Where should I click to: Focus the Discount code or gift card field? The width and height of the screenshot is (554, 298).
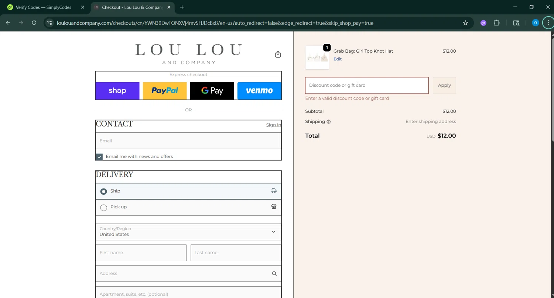[367, 85]
